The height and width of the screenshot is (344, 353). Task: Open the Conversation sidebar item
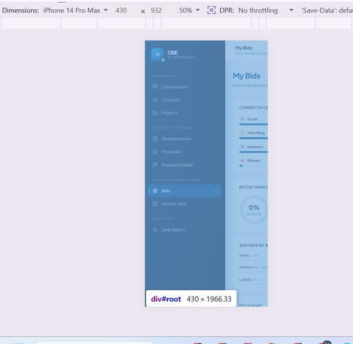(185, 87)
